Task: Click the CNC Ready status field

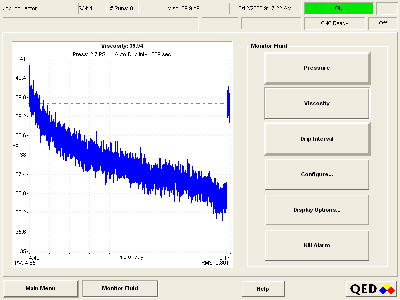Action: tap(334, 23)
